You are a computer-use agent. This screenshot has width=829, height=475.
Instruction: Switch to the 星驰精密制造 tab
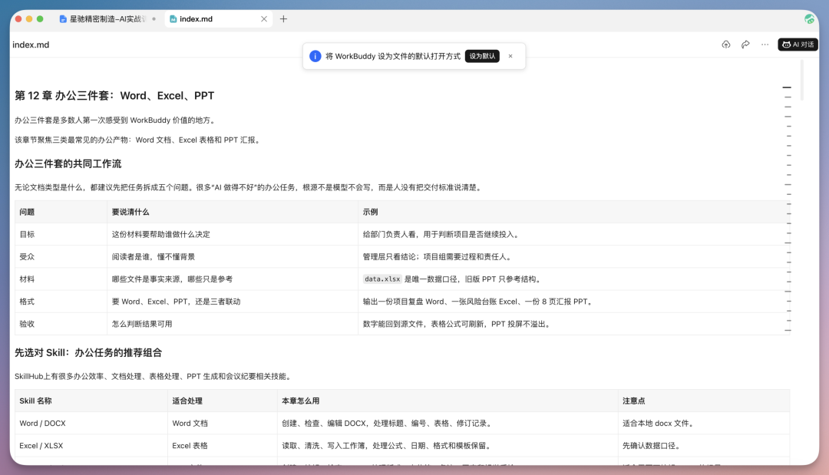[108, 19]
